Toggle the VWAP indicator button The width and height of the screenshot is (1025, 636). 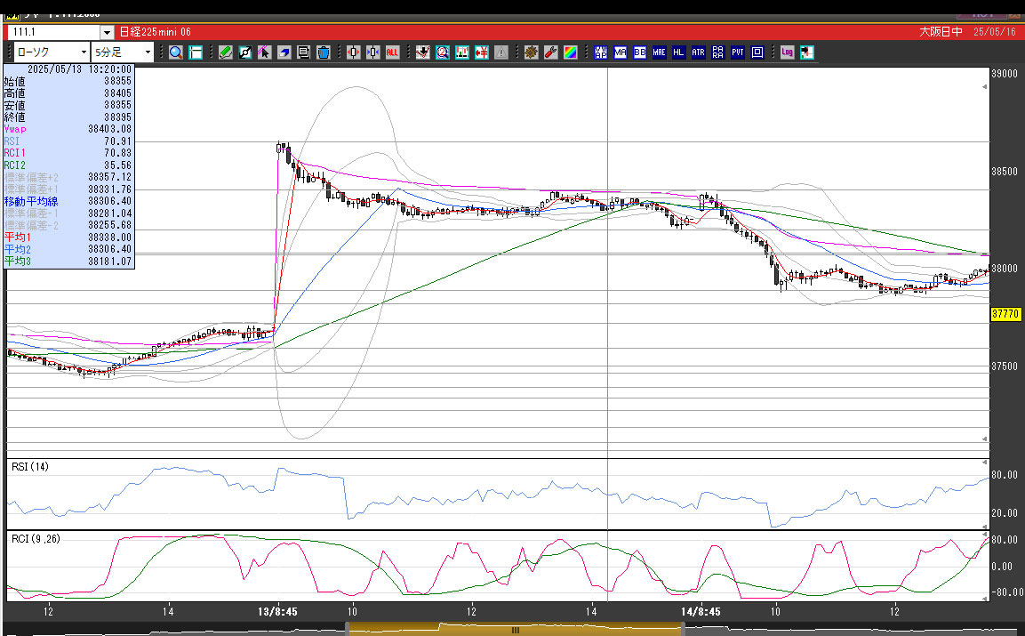coord(601,52)
